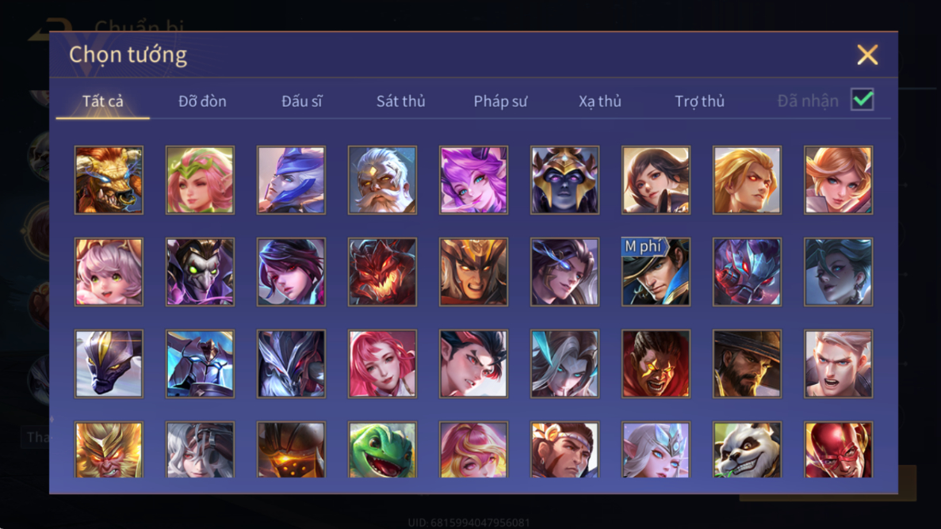Open the 'Đấu sĩ' tab
Image resolution: width=941 pixels, height=529 pixels.
302,101
